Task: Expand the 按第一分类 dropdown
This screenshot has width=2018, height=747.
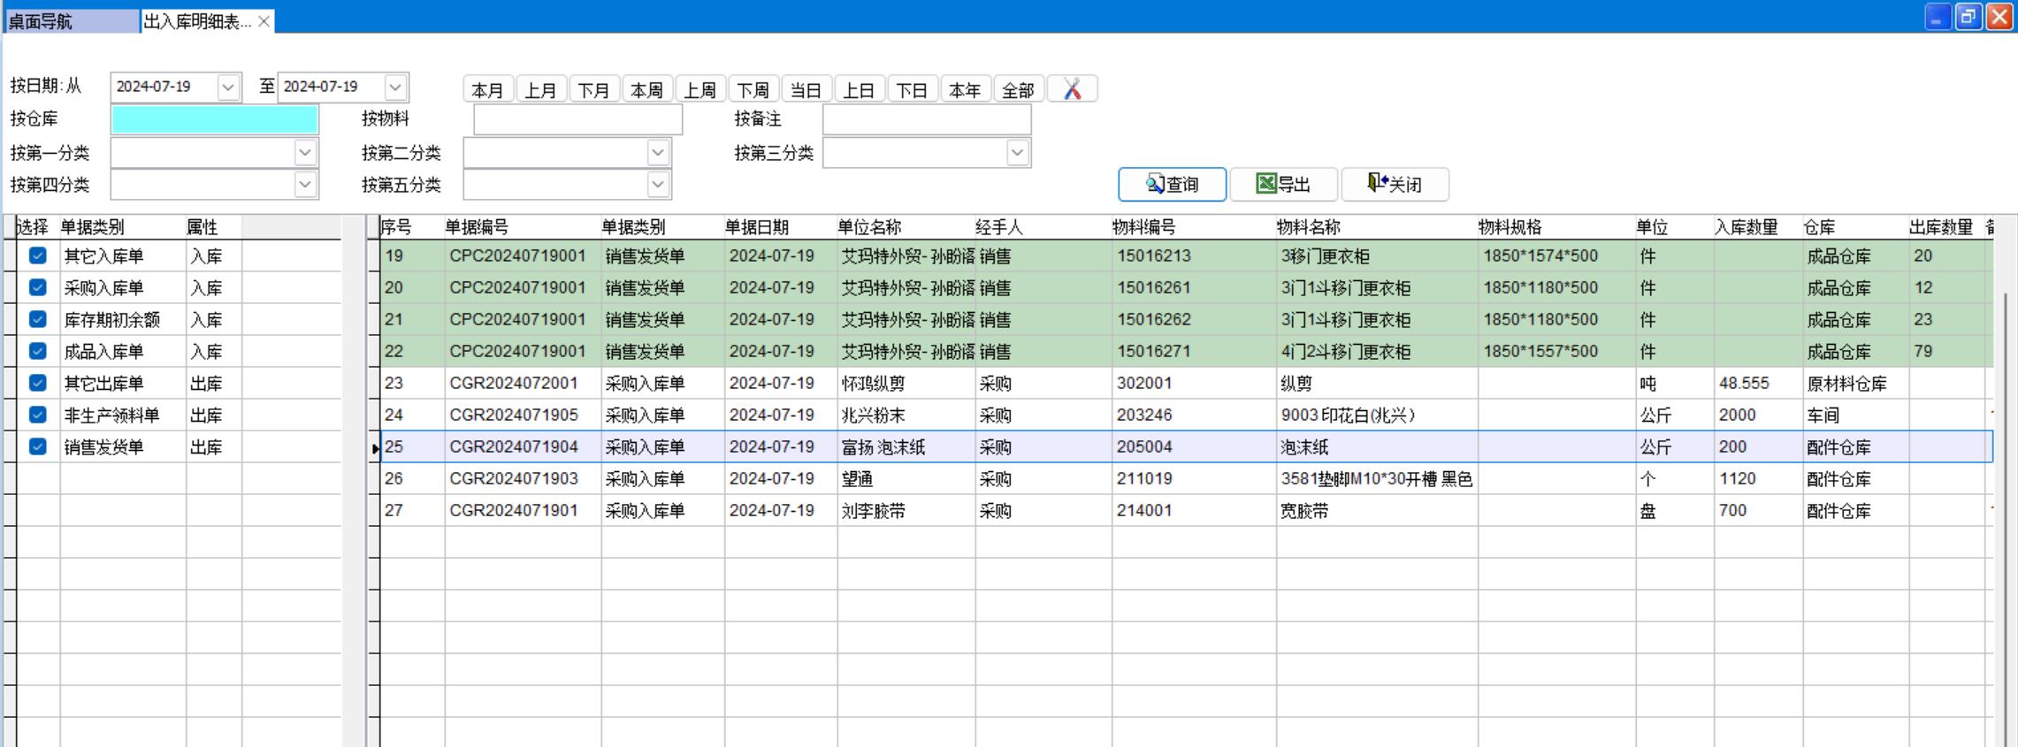Action: tap(305, 153)
